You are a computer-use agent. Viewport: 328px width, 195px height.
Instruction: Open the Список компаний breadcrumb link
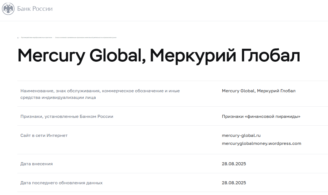pos(85,37)
